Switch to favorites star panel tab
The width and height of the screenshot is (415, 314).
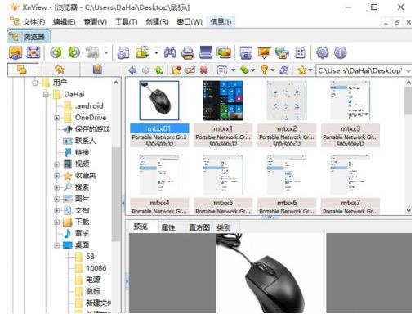pos(60,70)
